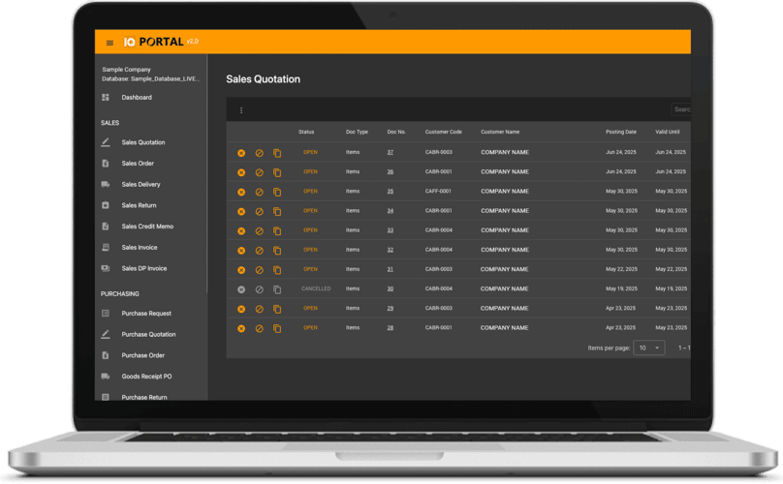
Task: Sort by Doc No. column header
Action: pyautogui.click(x=396, y=132)
